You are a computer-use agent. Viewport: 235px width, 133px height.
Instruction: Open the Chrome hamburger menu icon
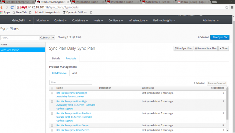[232, 7]
